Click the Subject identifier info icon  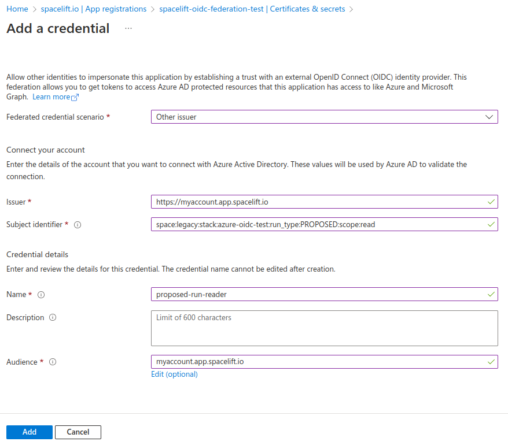pyautogui.click(x=78, y=225)
